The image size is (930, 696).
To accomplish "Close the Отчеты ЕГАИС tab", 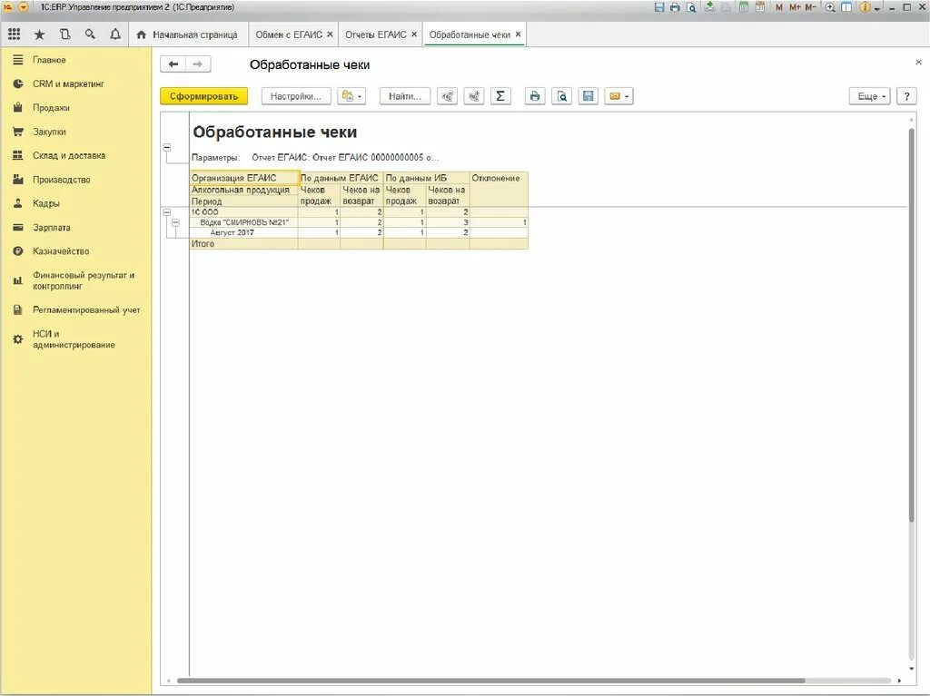I will (414, 34).
